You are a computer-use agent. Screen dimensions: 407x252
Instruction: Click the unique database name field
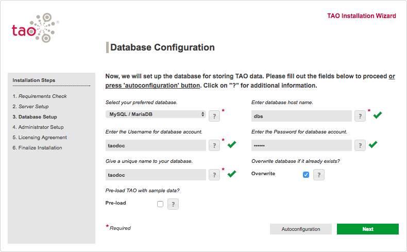tap(156, 175)
